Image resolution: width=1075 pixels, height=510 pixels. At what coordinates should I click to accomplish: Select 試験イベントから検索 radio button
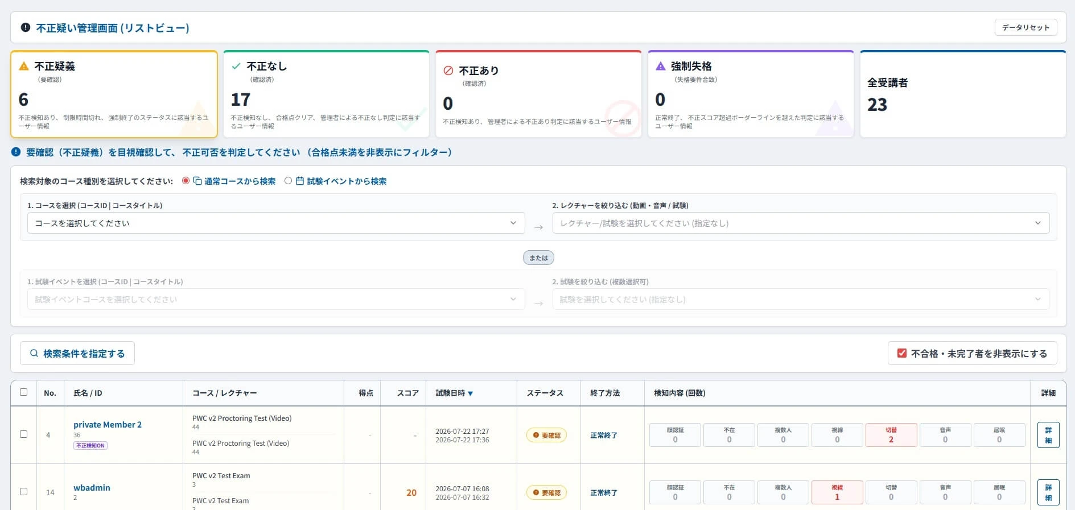288,181
